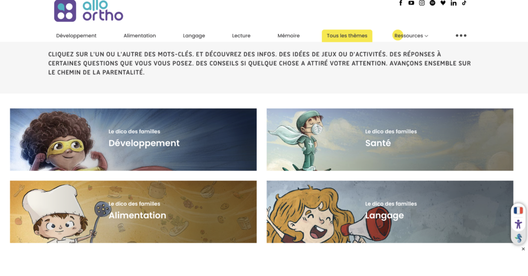
Task: Open the Alimentation chef banner
Action: pos(134,212)
